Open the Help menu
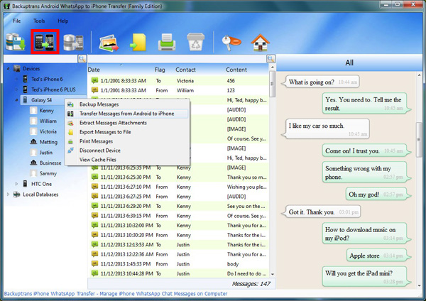426x301 pixels. [63, 21]
